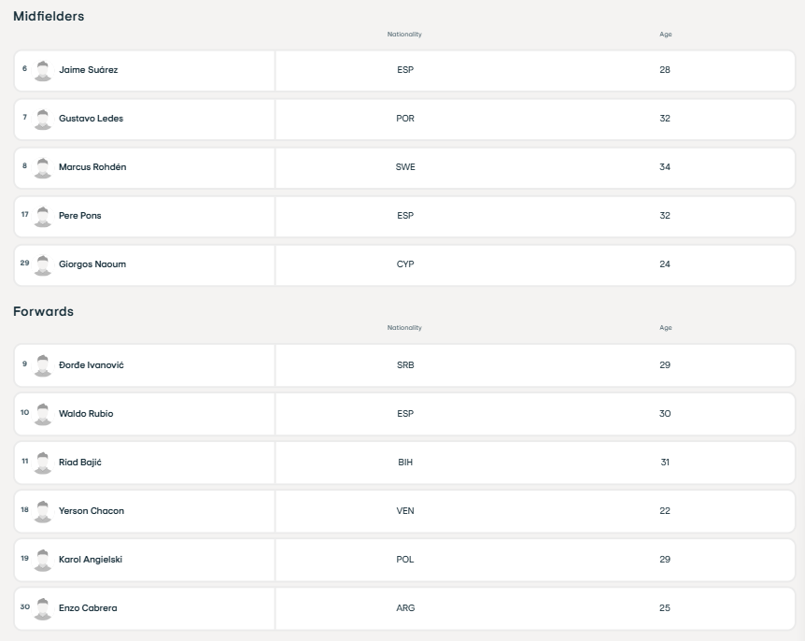Click Giorgos Naoum's CYP nationality cell
The height and width of the screenshot is (641, 805).
pyautogui.click(x=405, y=264)
